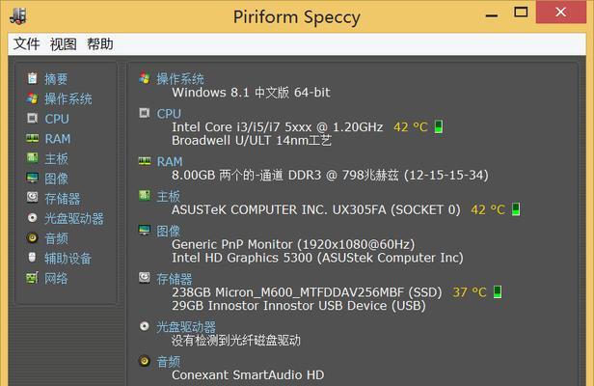This screenshot has height=386, width=594.
Task: Click the speaker icon beside sidebar 音频
Action: point(32,237)
